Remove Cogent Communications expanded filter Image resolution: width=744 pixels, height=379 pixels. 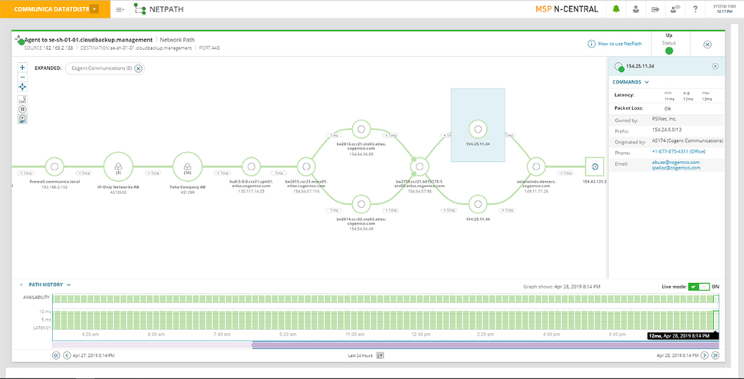pyautogui.click(x=138, y=68)
